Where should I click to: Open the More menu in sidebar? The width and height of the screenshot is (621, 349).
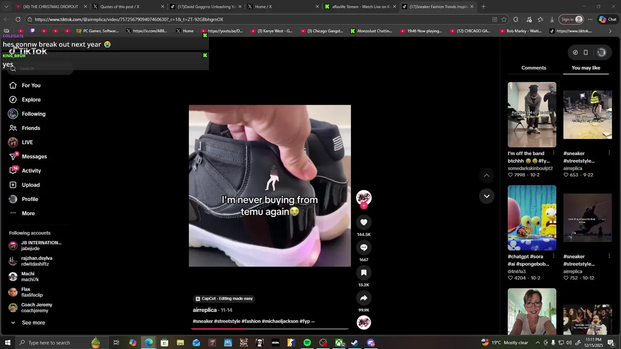(x=28, y=213)
